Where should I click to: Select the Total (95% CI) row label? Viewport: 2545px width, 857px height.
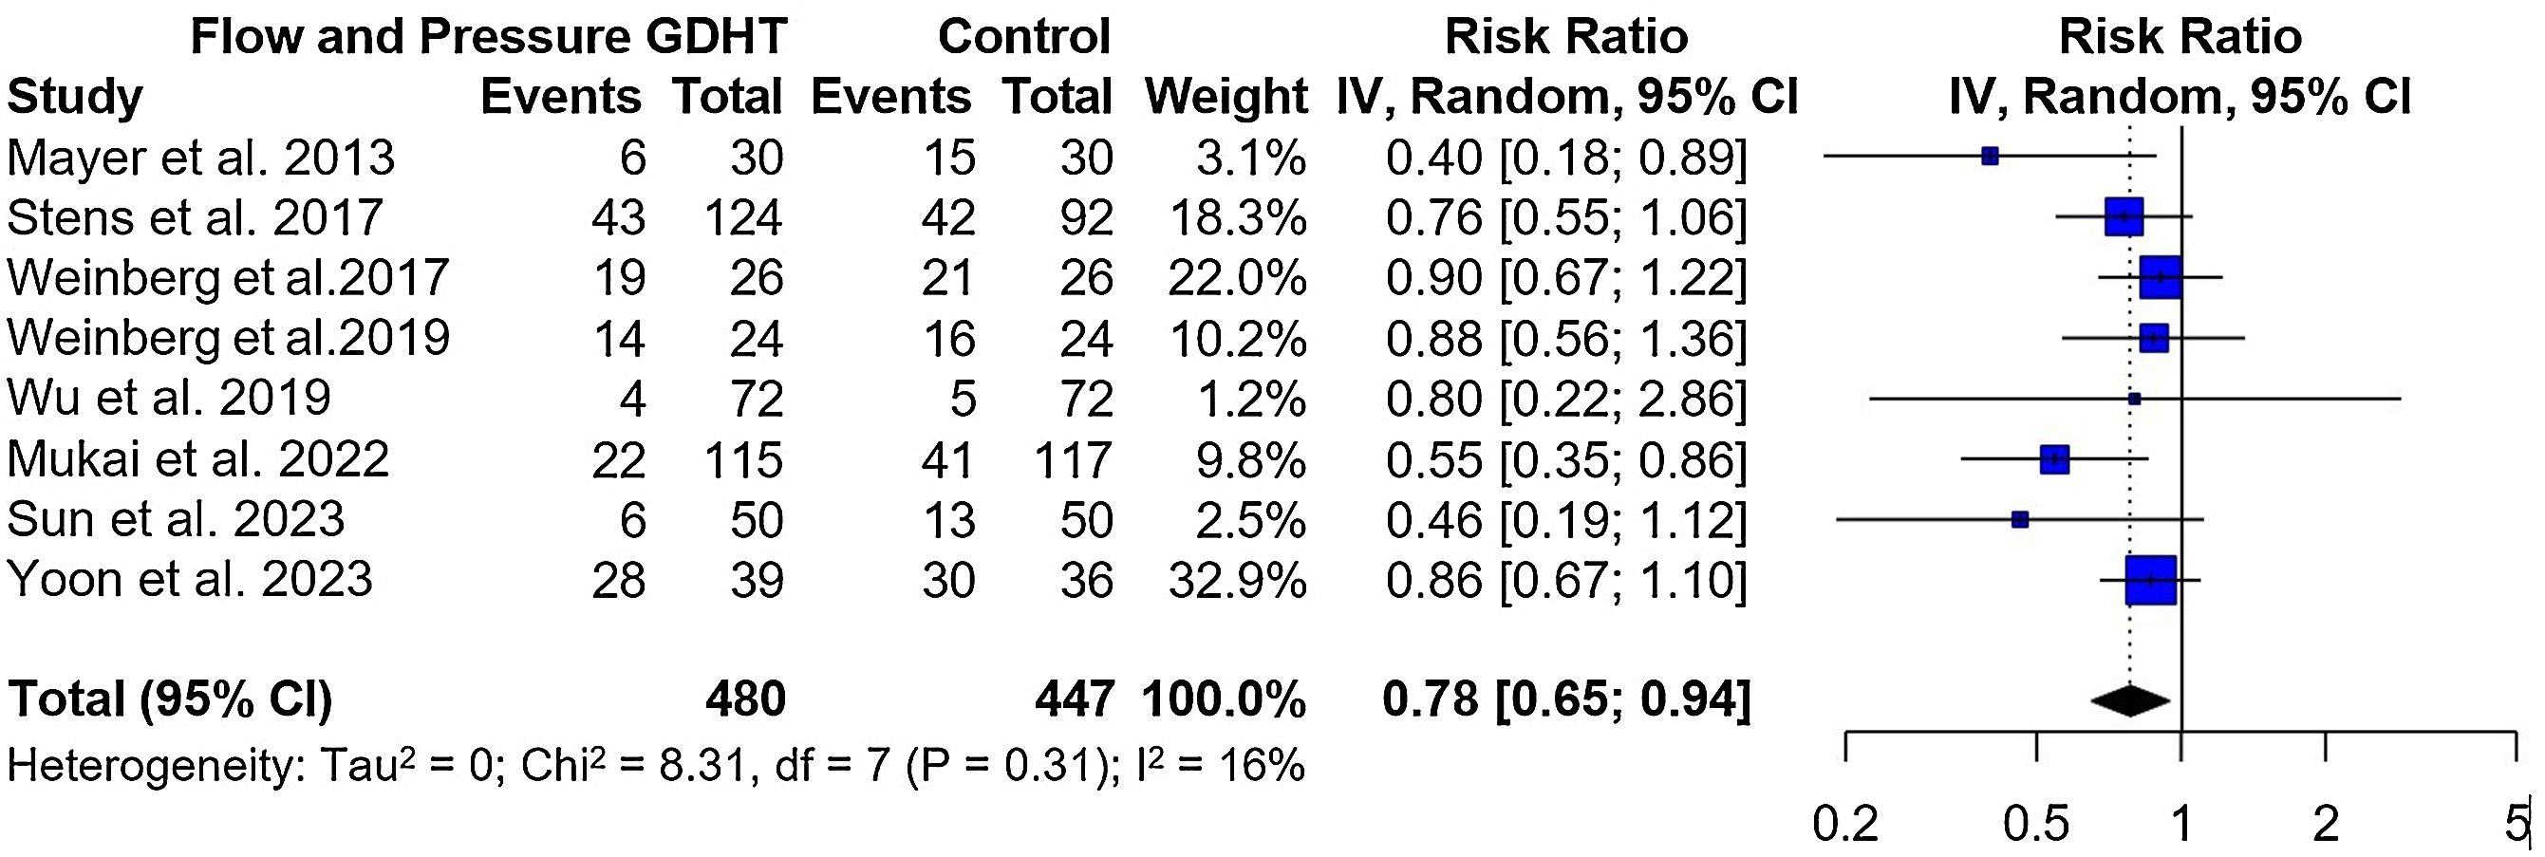point(170,700)
